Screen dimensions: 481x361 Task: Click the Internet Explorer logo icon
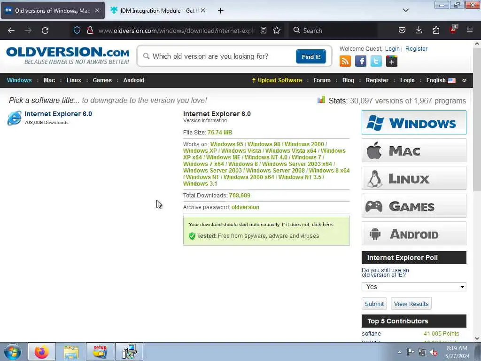15,118
